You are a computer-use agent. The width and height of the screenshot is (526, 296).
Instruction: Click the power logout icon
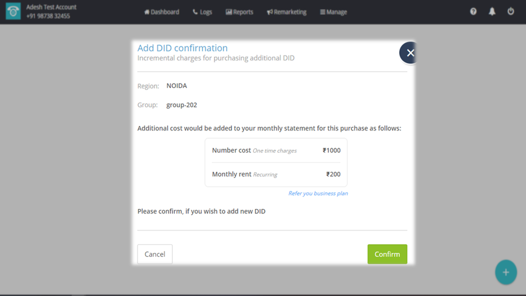(511, 12)
